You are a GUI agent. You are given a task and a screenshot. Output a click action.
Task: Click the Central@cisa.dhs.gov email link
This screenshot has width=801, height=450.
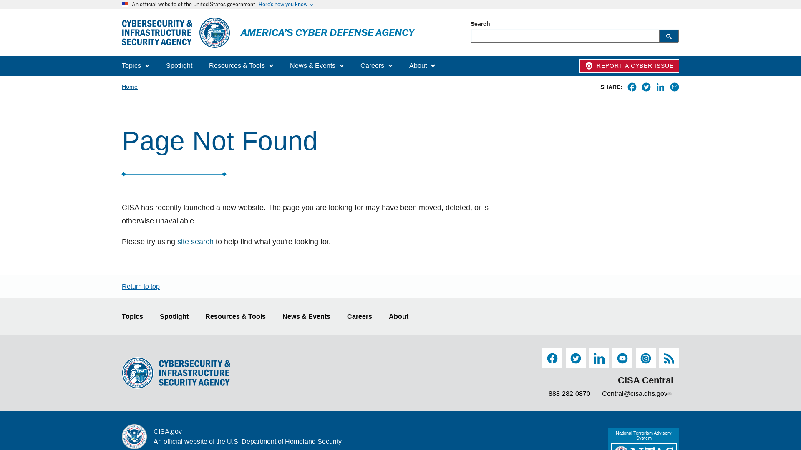coord(637,394)
